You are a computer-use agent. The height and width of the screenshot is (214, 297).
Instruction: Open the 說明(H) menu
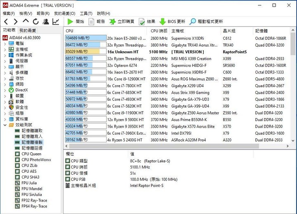pyautogui.click(x=104, y=14)
